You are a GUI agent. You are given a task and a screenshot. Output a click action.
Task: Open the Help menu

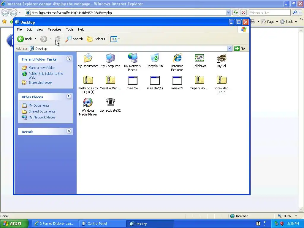pos(81,29)
